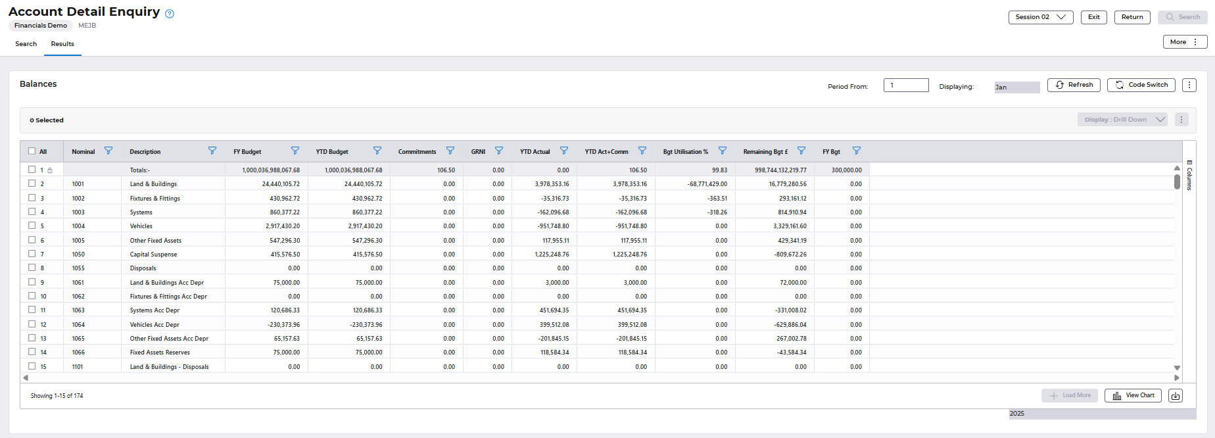Expand the side Columns panel
The height and width of the screenshot is (438, 1215).
(x=1189, y=175)
